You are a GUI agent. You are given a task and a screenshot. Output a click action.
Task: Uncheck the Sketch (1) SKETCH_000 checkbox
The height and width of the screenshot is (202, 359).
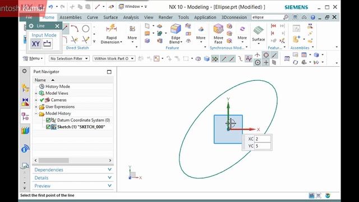[48, 127]
